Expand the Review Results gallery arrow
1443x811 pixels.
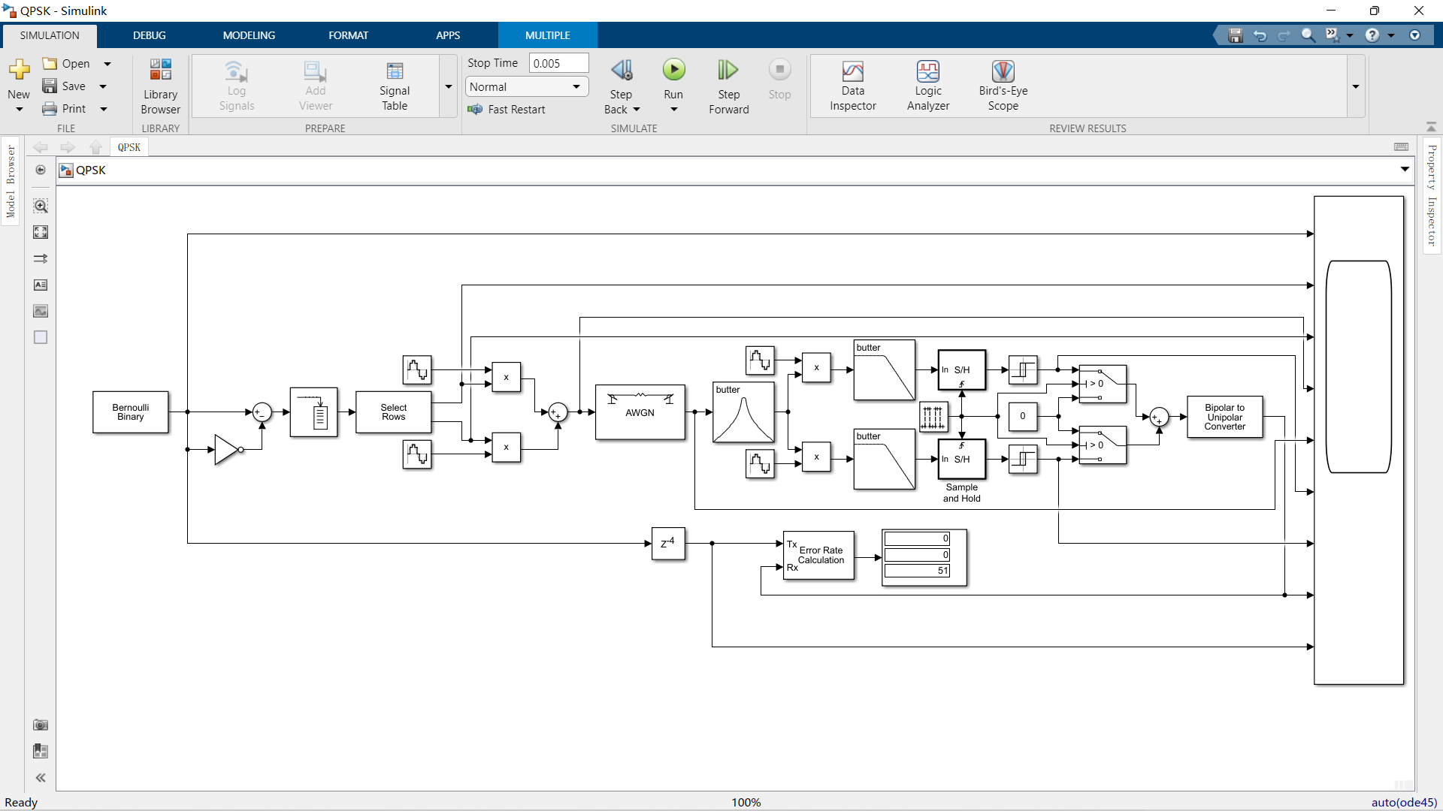[x=1356, y=87]
